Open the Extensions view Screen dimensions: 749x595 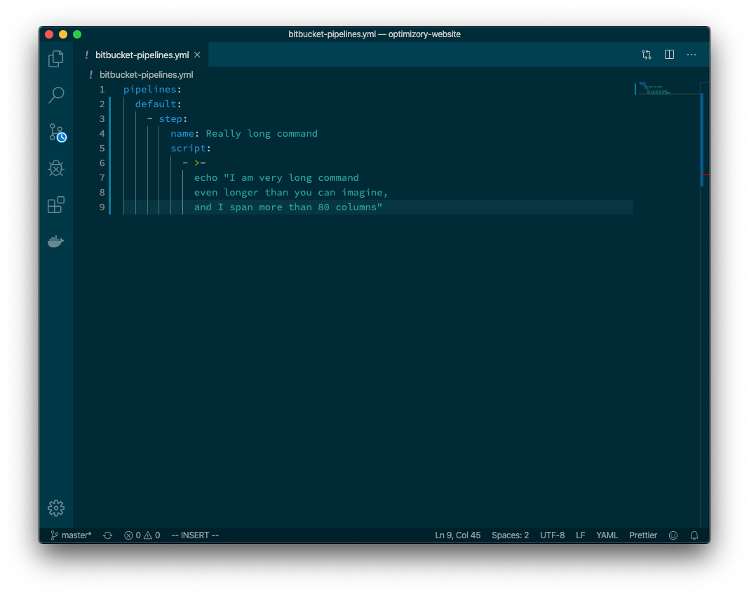click(x=55, y=205)
